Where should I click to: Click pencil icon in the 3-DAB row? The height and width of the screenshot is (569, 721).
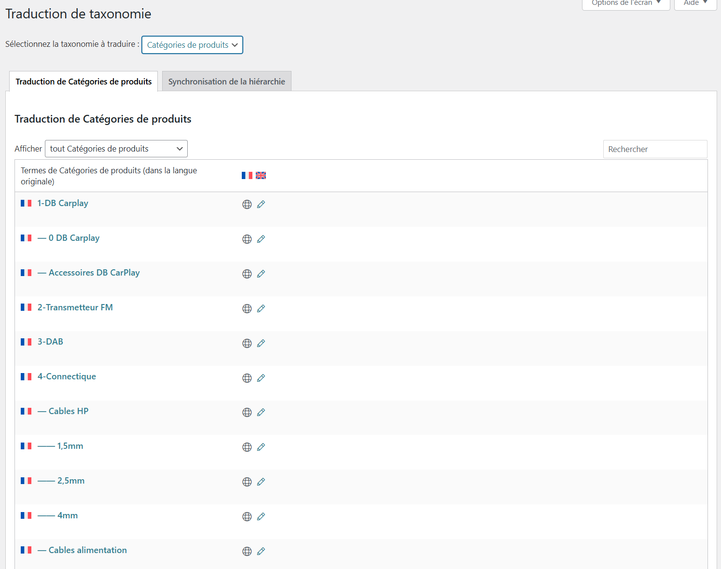261,344
